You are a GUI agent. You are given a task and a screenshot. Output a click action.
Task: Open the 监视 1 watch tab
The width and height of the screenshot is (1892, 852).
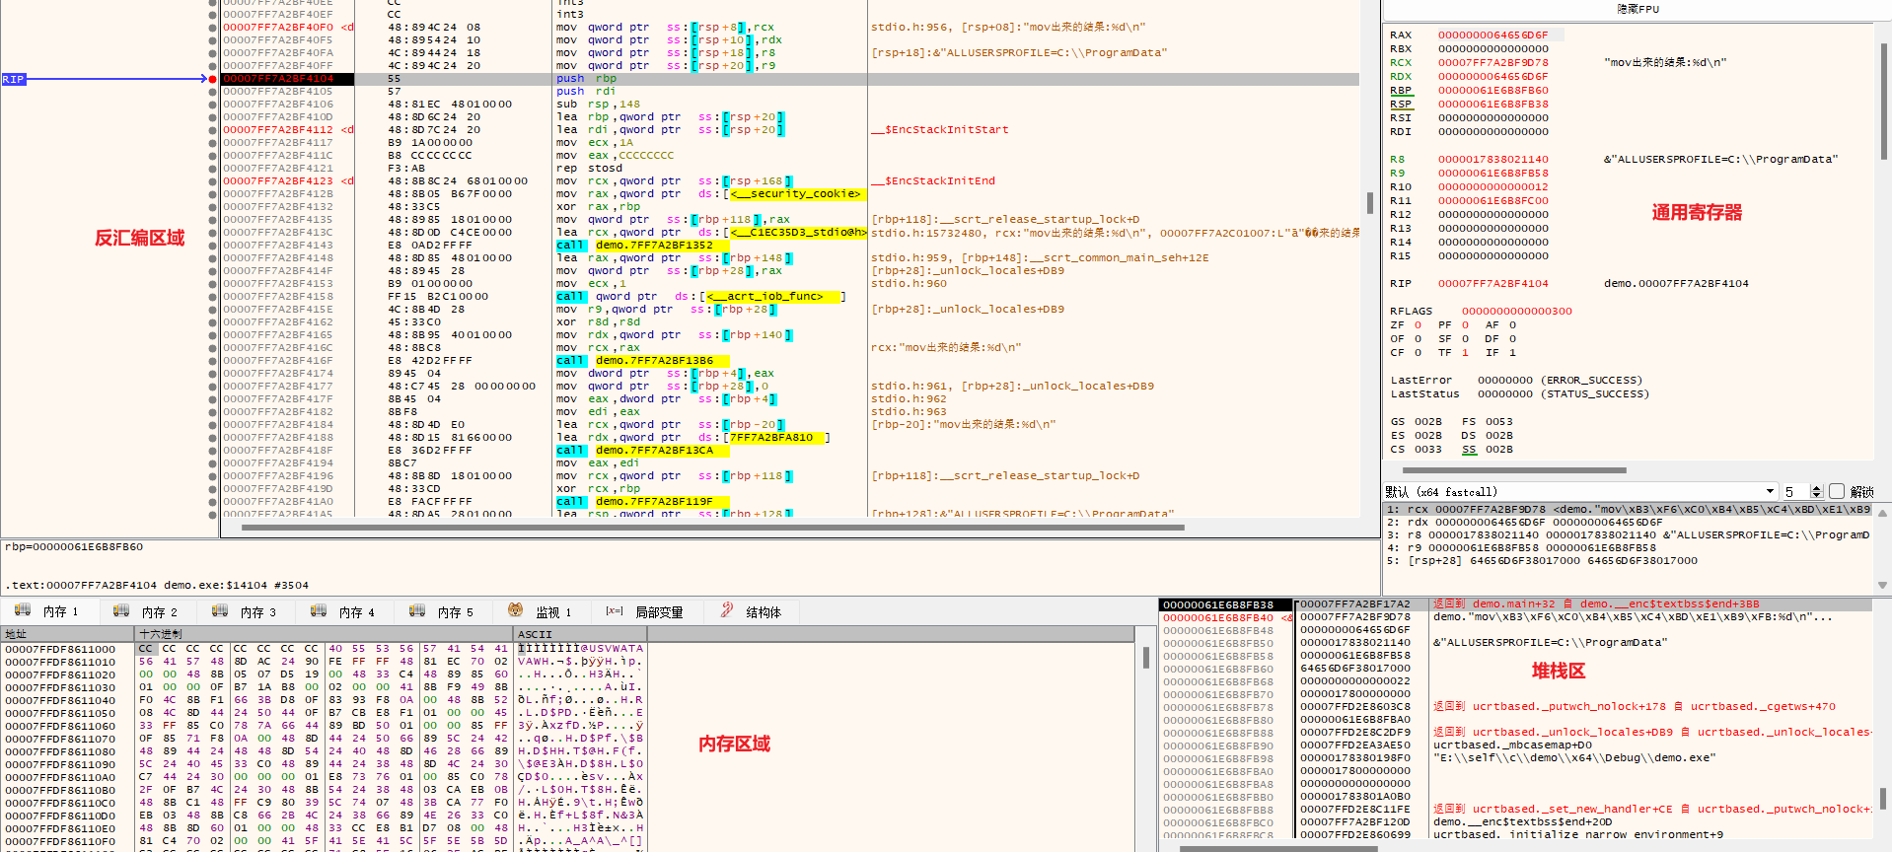[541, 611]
